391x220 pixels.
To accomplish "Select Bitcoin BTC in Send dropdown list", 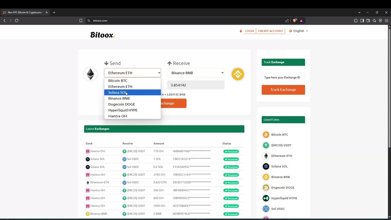I will [x=132, y=81].
